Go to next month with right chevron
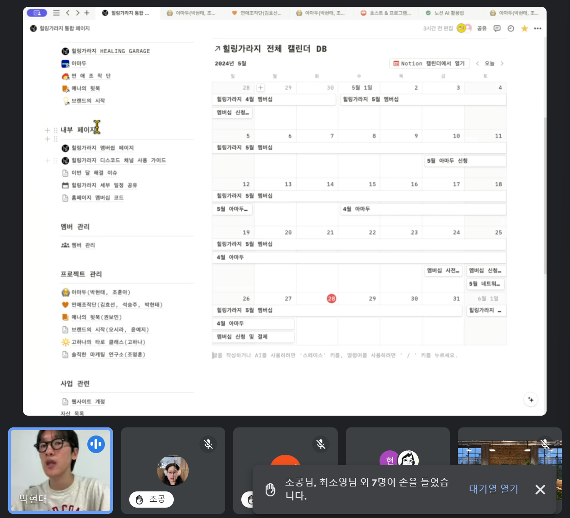This screenshot has height=518, width=570. [x=502, y=64]
